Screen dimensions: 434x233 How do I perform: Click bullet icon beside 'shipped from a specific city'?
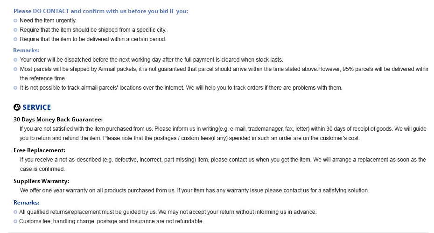(15, 30)
